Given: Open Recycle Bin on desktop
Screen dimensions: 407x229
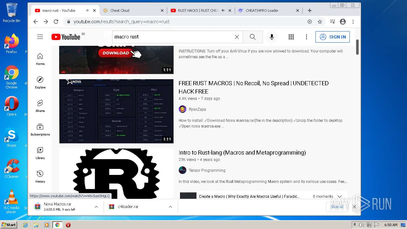Looking at the screenshot, I should point(11,13).
